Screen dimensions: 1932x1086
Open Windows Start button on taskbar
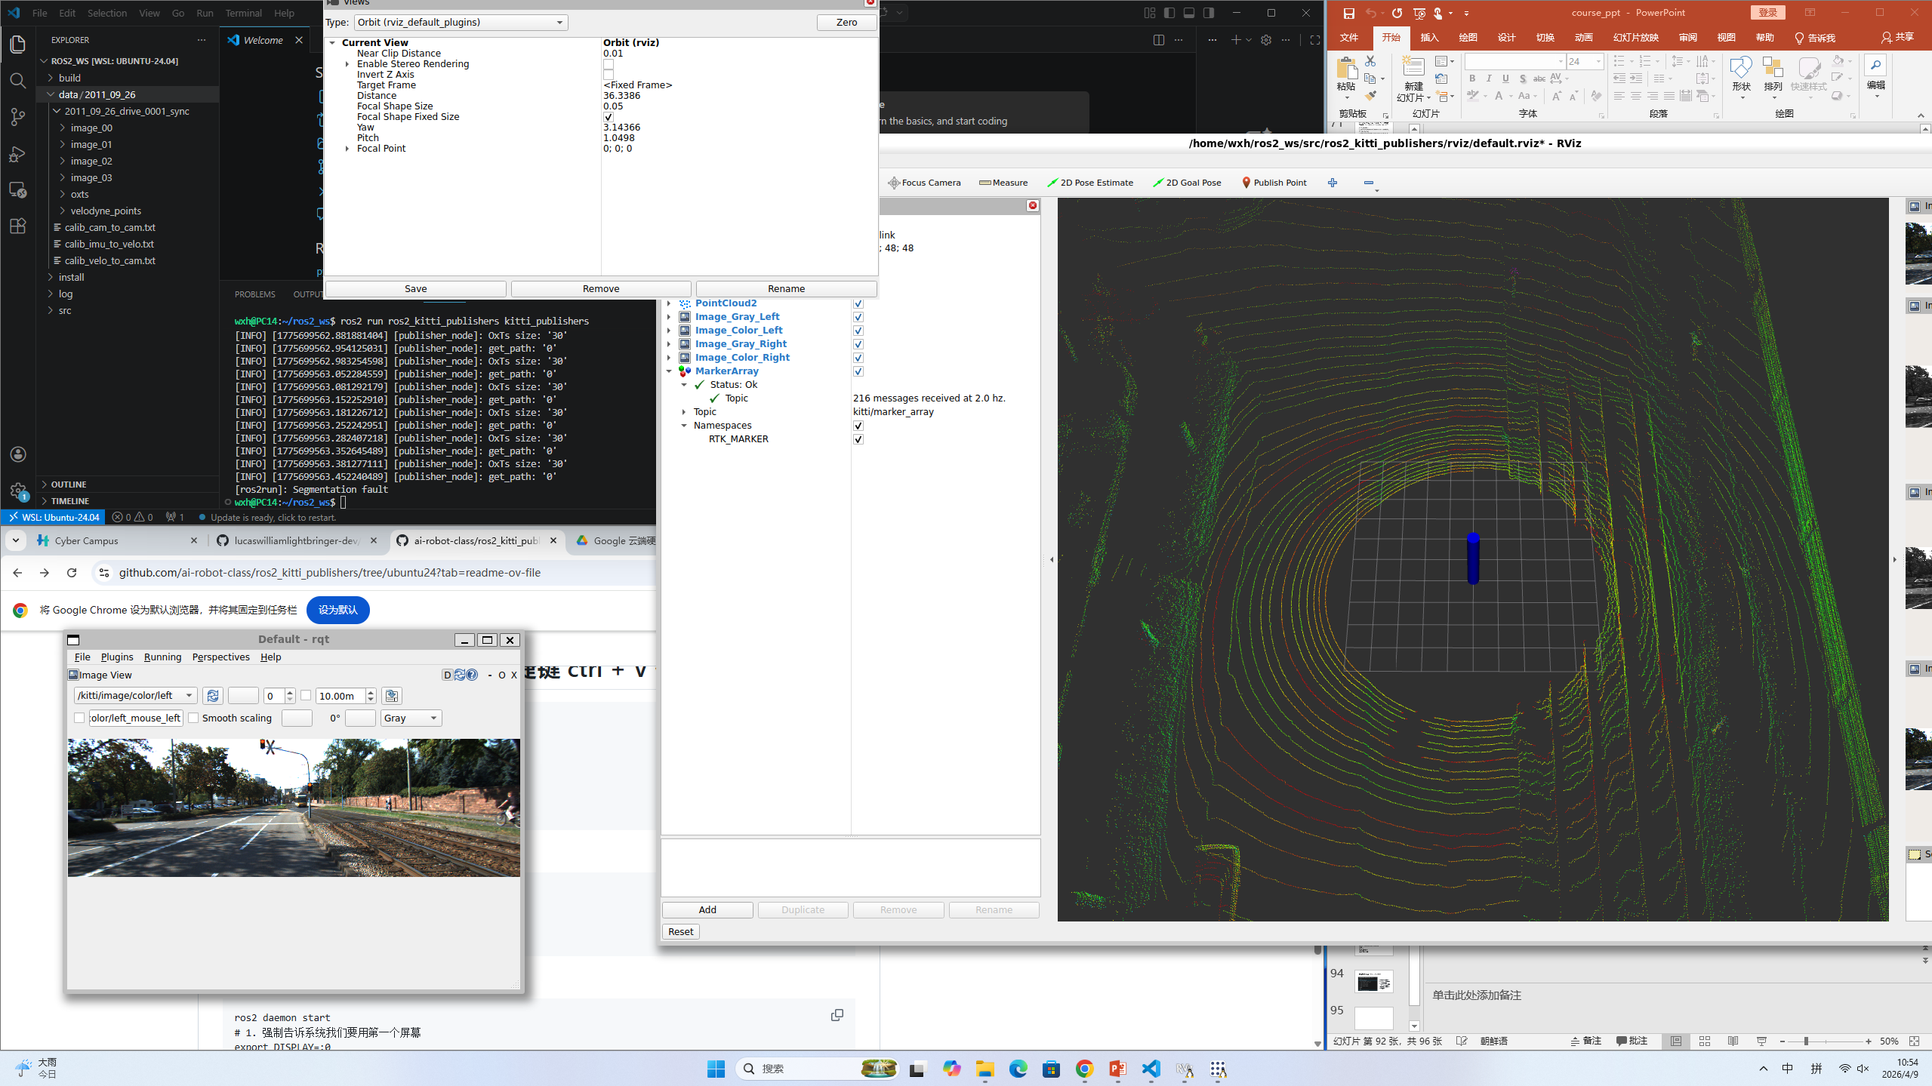click(x=716, y=1069)
